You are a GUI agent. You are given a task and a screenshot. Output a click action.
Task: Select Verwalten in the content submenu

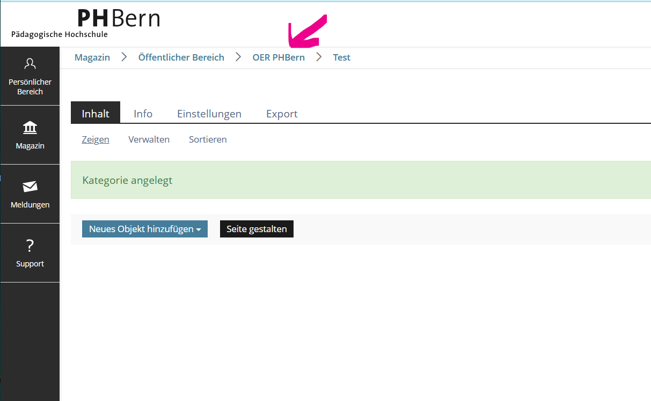click(x=149, y=139)
